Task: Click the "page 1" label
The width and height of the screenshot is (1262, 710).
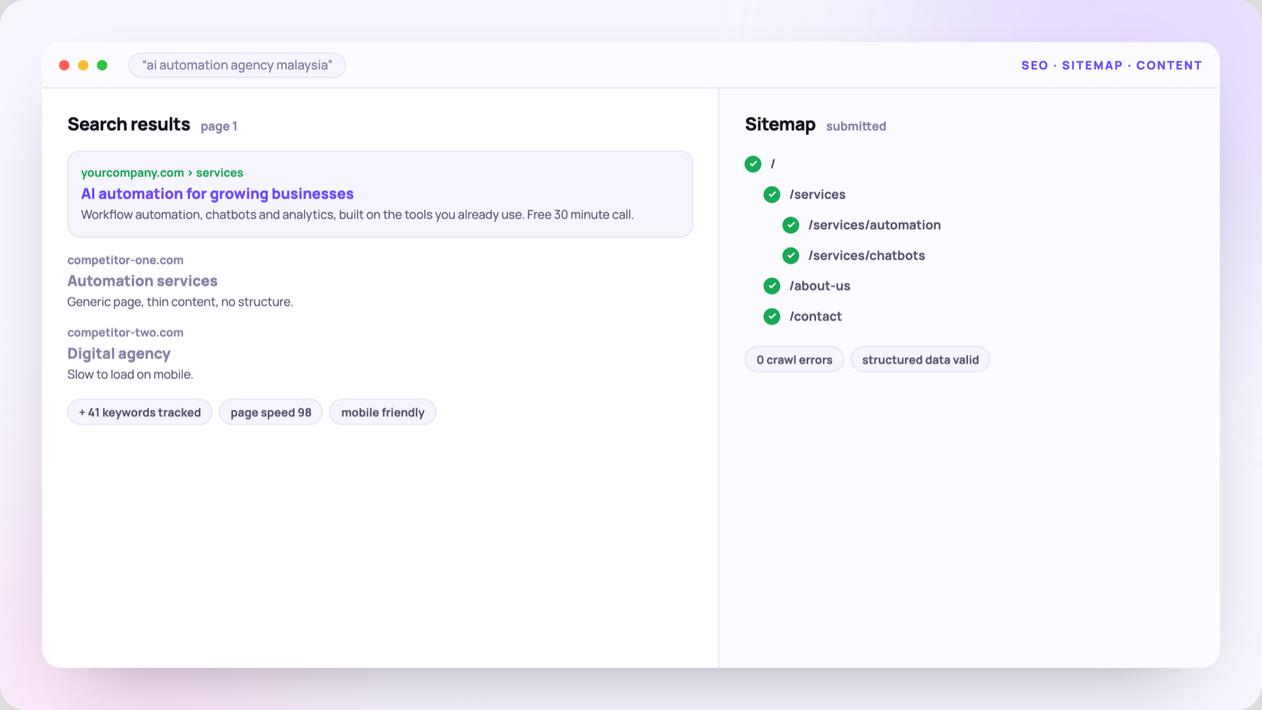Action: coord(219,126)
